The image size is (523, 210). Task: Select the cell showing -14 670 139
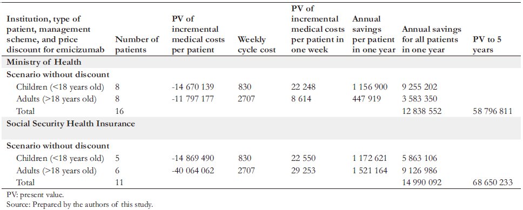click(193, 87)
